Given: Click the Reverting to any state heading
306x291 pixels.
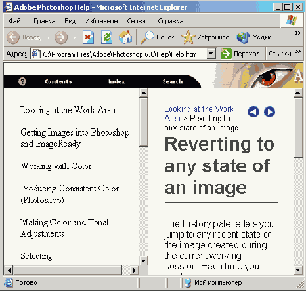Looking at the screenshot, I should pyautogui.click(x=219, y=166).
